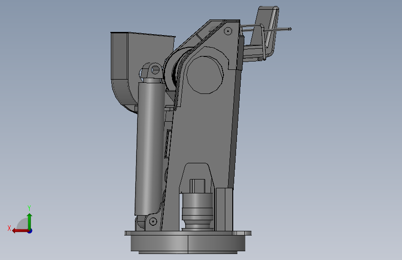Click the red X axis arrow of the triad
Screen dimensions: 402x260
[x=20, y=231]
